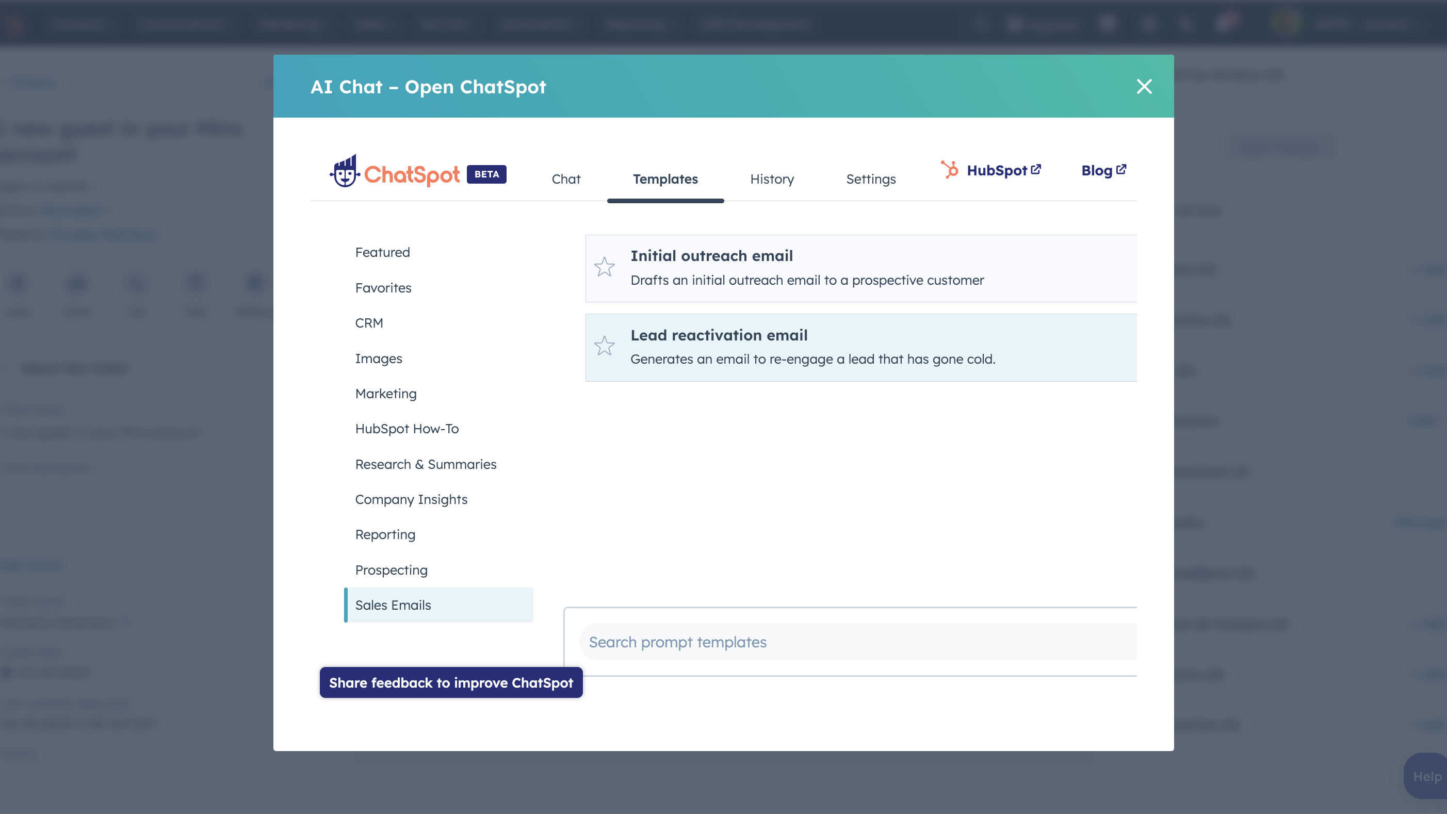Screen dimensions: 1447x814
Task: Open the Settings tab
Action: click(871, 179)
